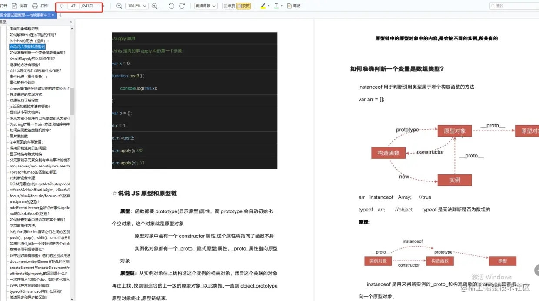This screenshot has width=539, height=301.
Task: Click the page number field showing 47
Action: [73, 6]
